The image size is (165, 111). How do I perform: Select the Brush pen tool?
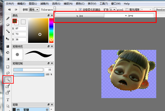pyautogui.click(x=8, y=18)
